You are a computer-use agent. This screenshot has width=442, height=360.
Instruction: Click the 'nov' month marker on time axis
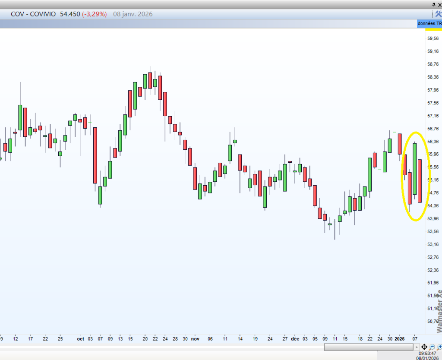195,339
